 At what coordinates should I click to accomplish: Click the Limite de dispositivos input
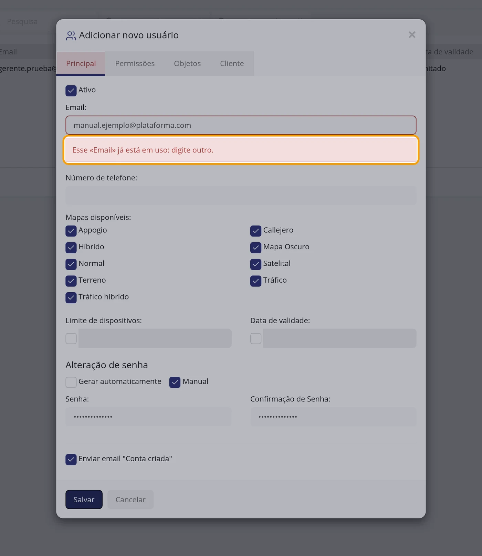155,338
